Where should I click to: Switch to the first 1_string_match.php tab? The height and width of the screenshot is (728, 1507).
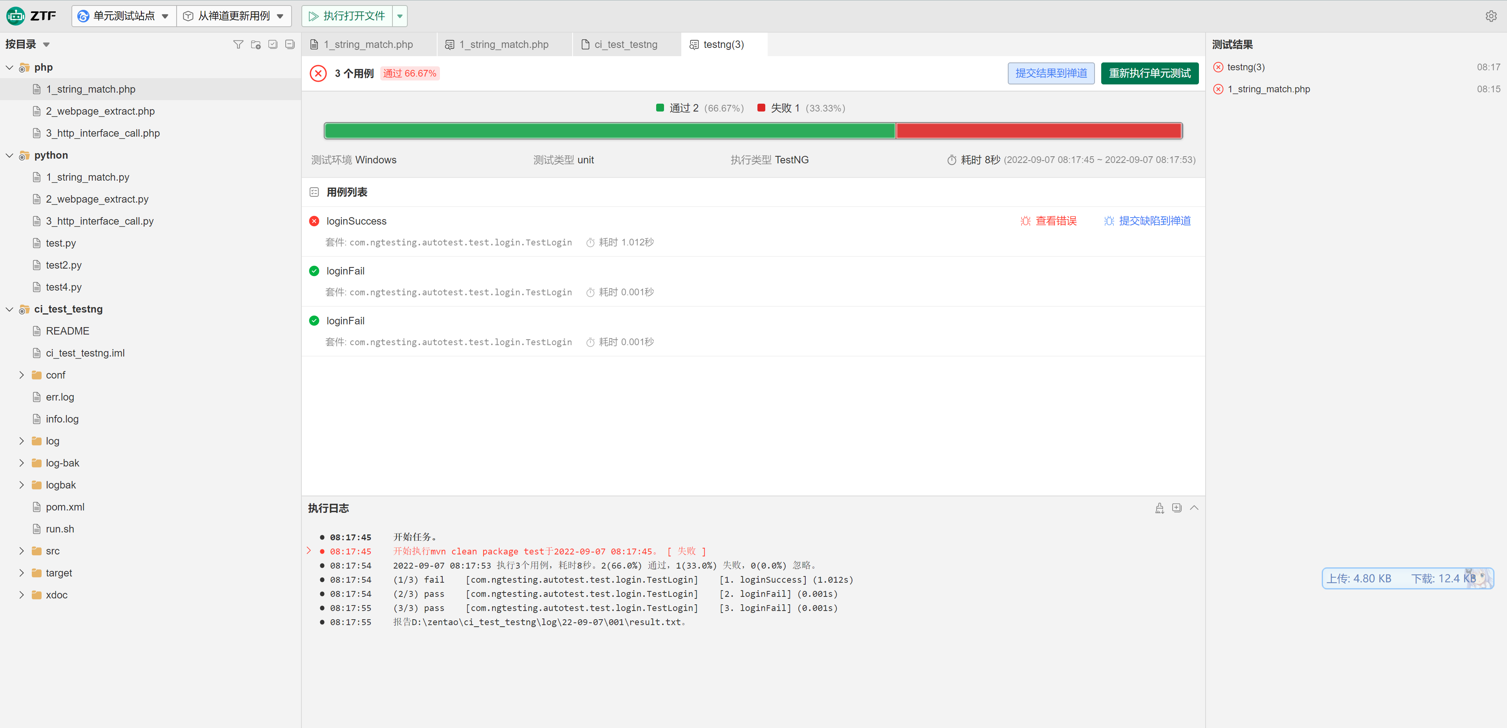tap(369, 44)
